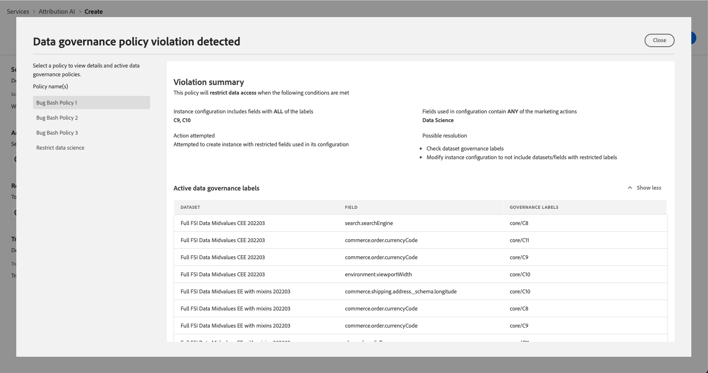The width and height of the screenshot is (708, 373).
Task: Select Bug Bash Policy 2
Action: click(x=57, y=118)
